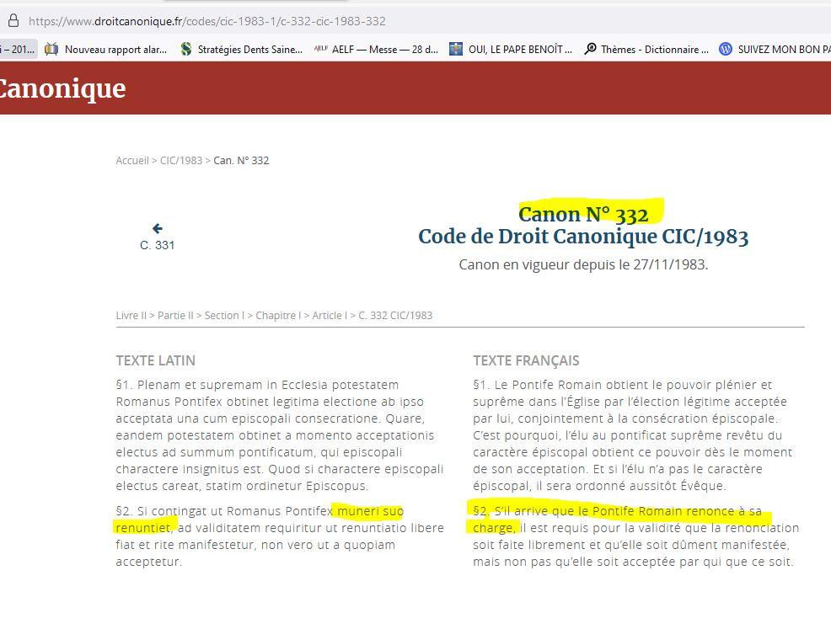Viewport: 831px width, 629px height.
Task: Navigate to Chapitre I in hierarchy breadcrumb
Action: click(278, 316)
